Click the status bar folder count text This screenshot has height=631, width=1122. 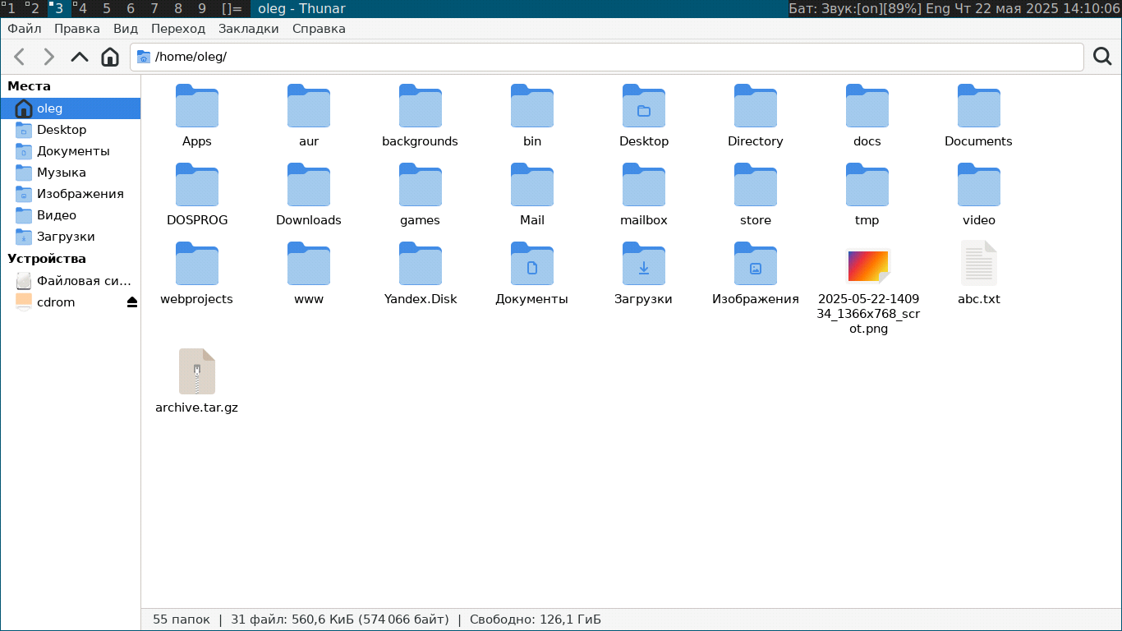182,619
